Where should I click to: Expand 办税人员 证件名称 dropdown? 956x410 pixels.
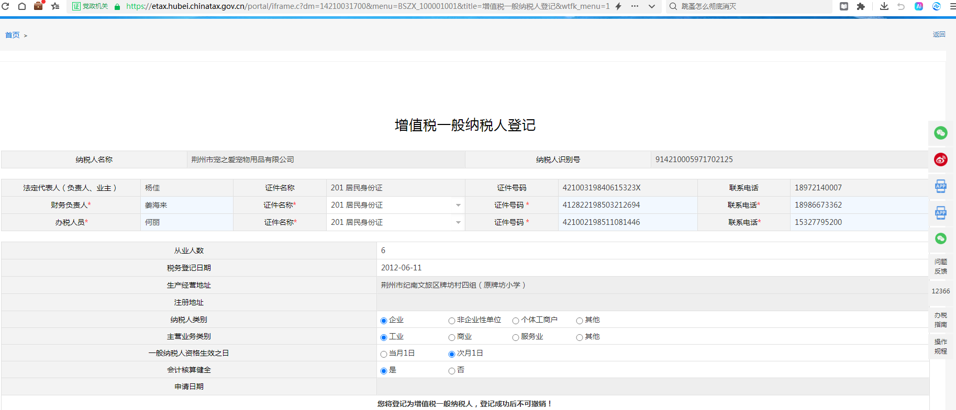(x=458, y=223)
